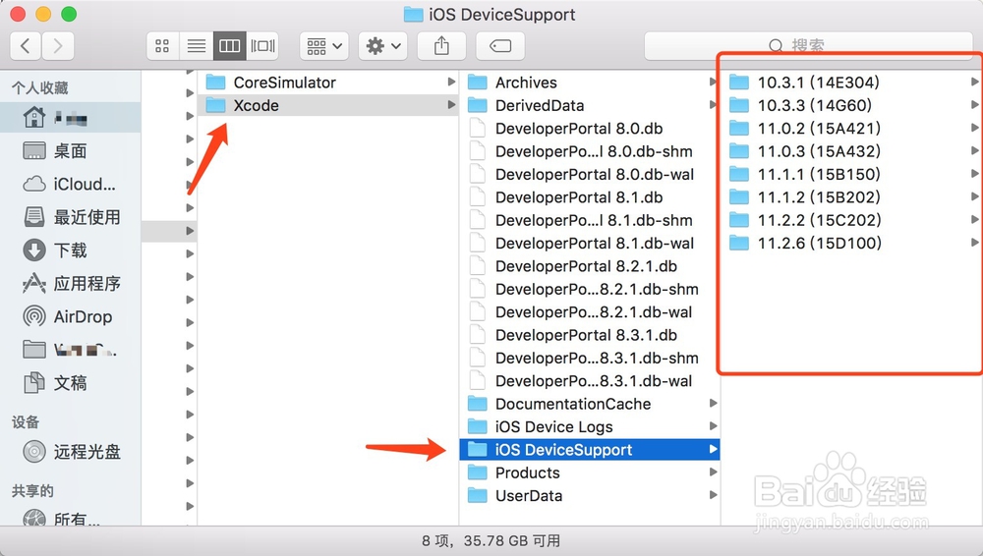Switch to column view
This screenshot has width=983, height=556.
click(229, 46)
